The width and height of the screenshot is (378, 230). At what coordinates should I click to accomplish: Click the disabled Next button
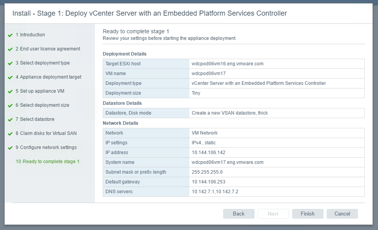coord(273,214)
